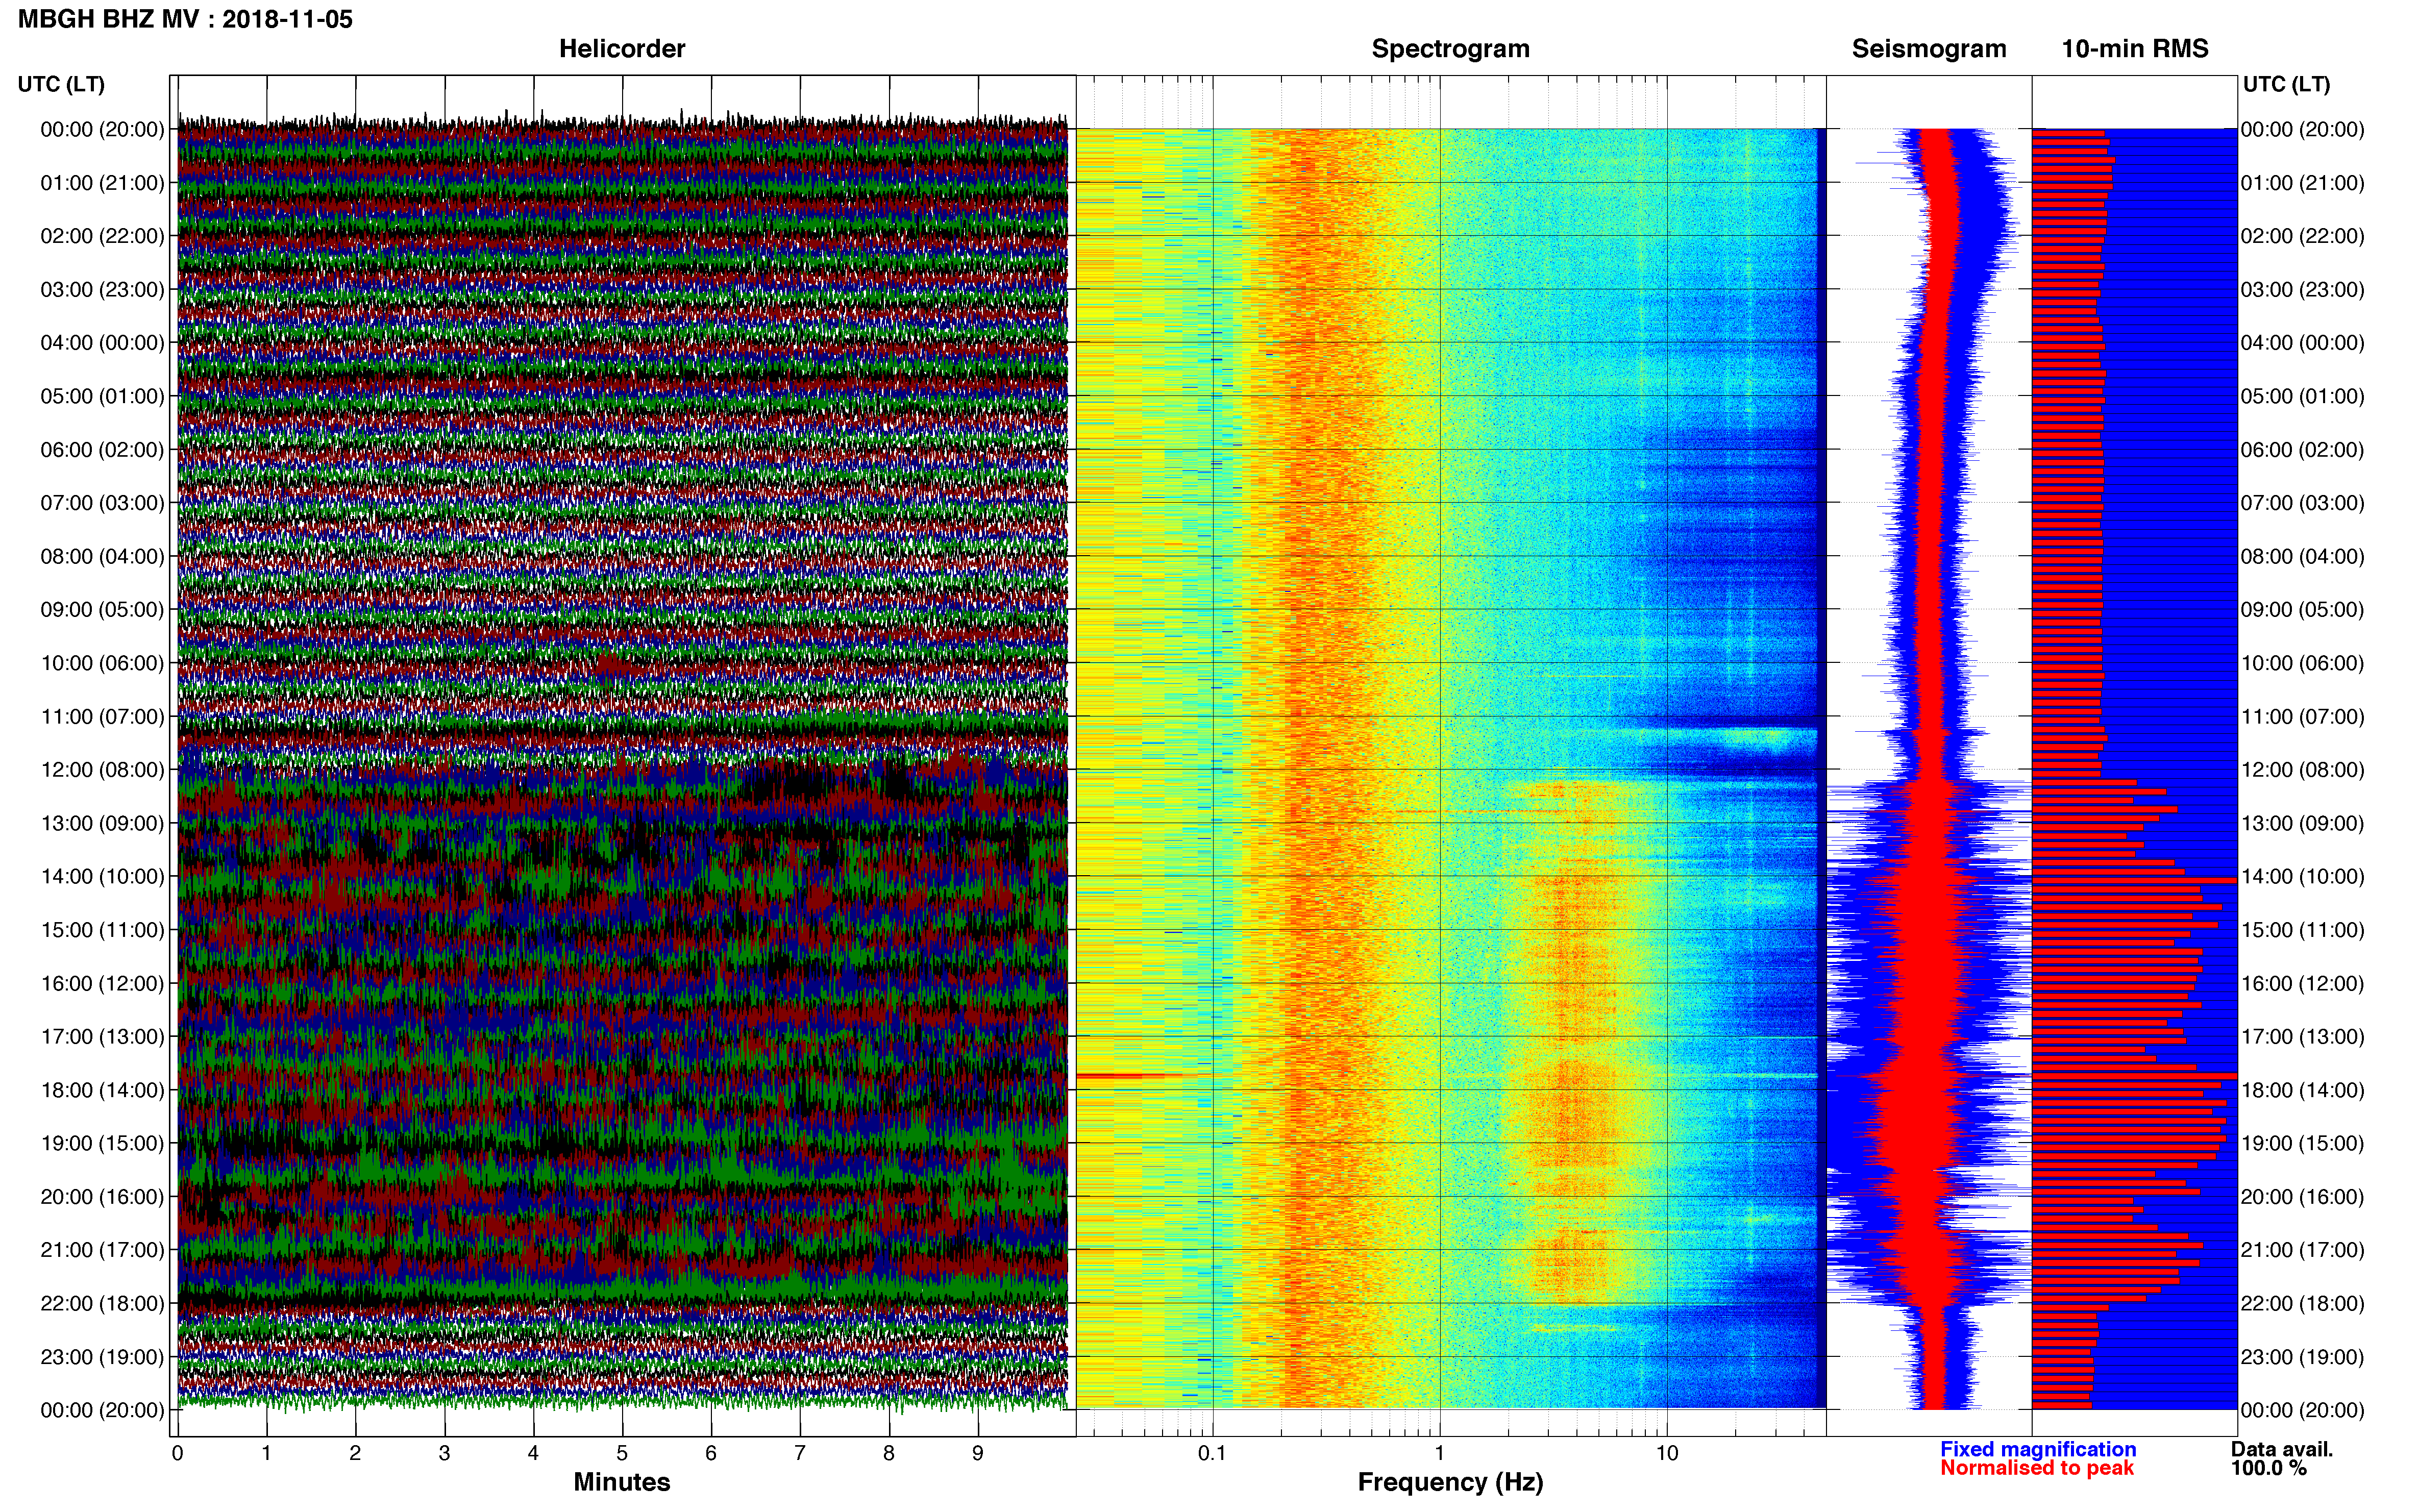This screenshot has width=2419, height=1512.
Task: Click left time label '11:00 (07:00)'
Action: click(x=102, y=717)
